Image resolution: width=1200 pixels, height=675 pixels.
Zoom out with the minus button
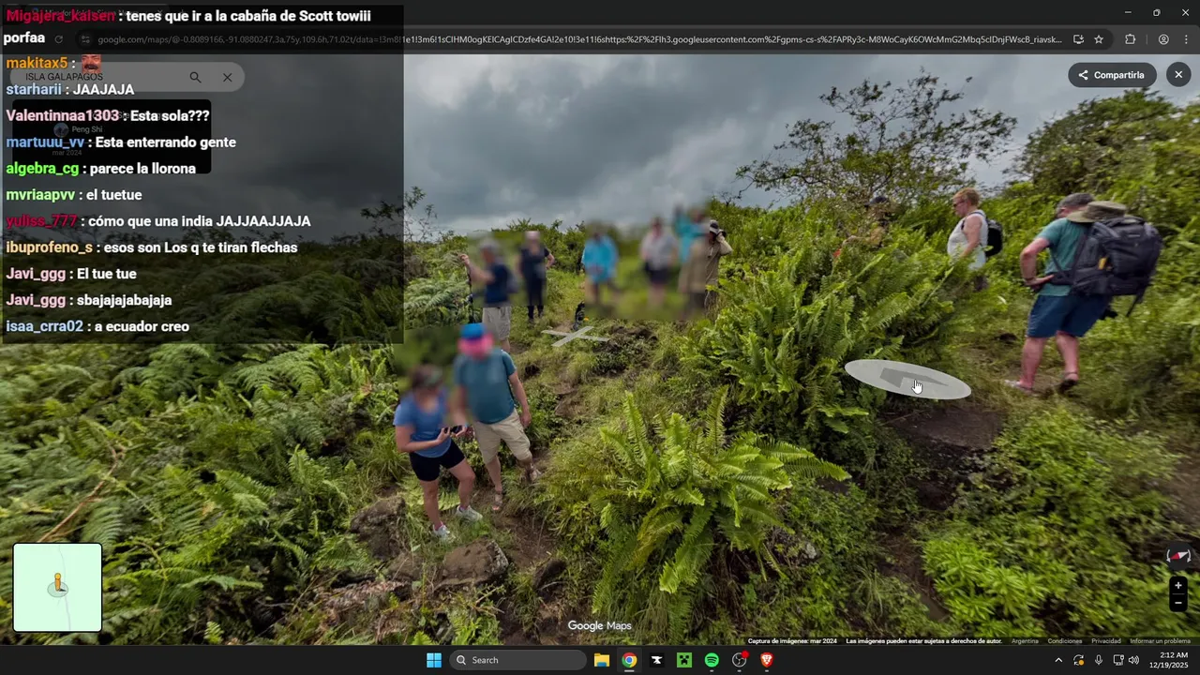(1178, 603)
